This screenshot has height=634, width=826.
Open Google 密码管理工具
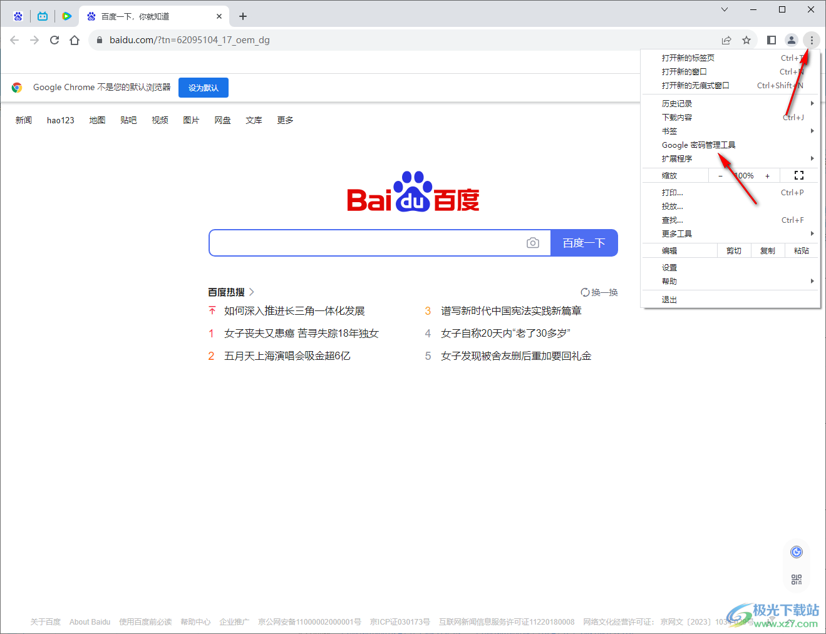731,145
